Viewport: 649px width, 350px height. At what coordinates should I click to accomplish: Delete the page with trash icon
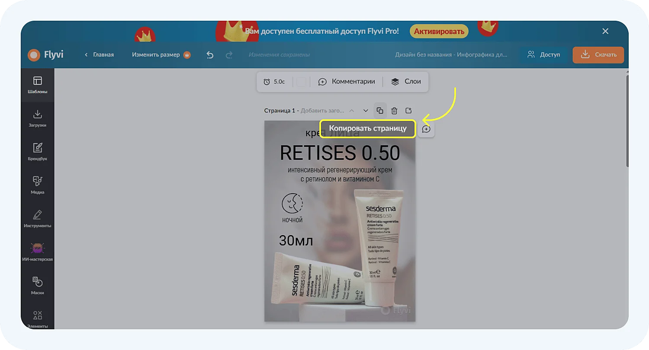[x=395, y=111]
